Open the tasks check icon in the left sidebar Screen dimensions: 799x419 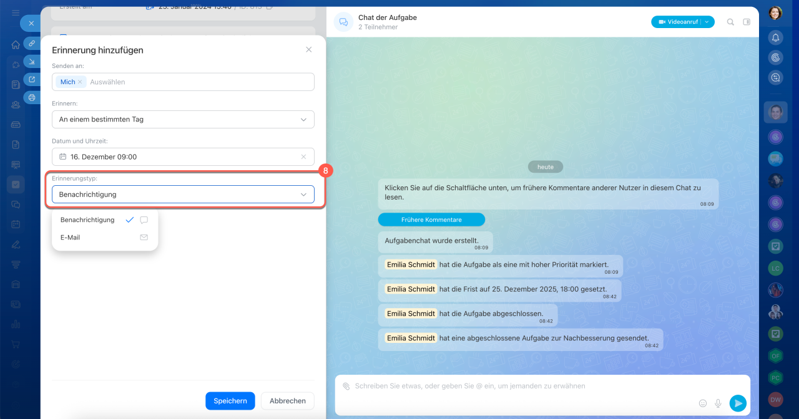pos(16,185)
